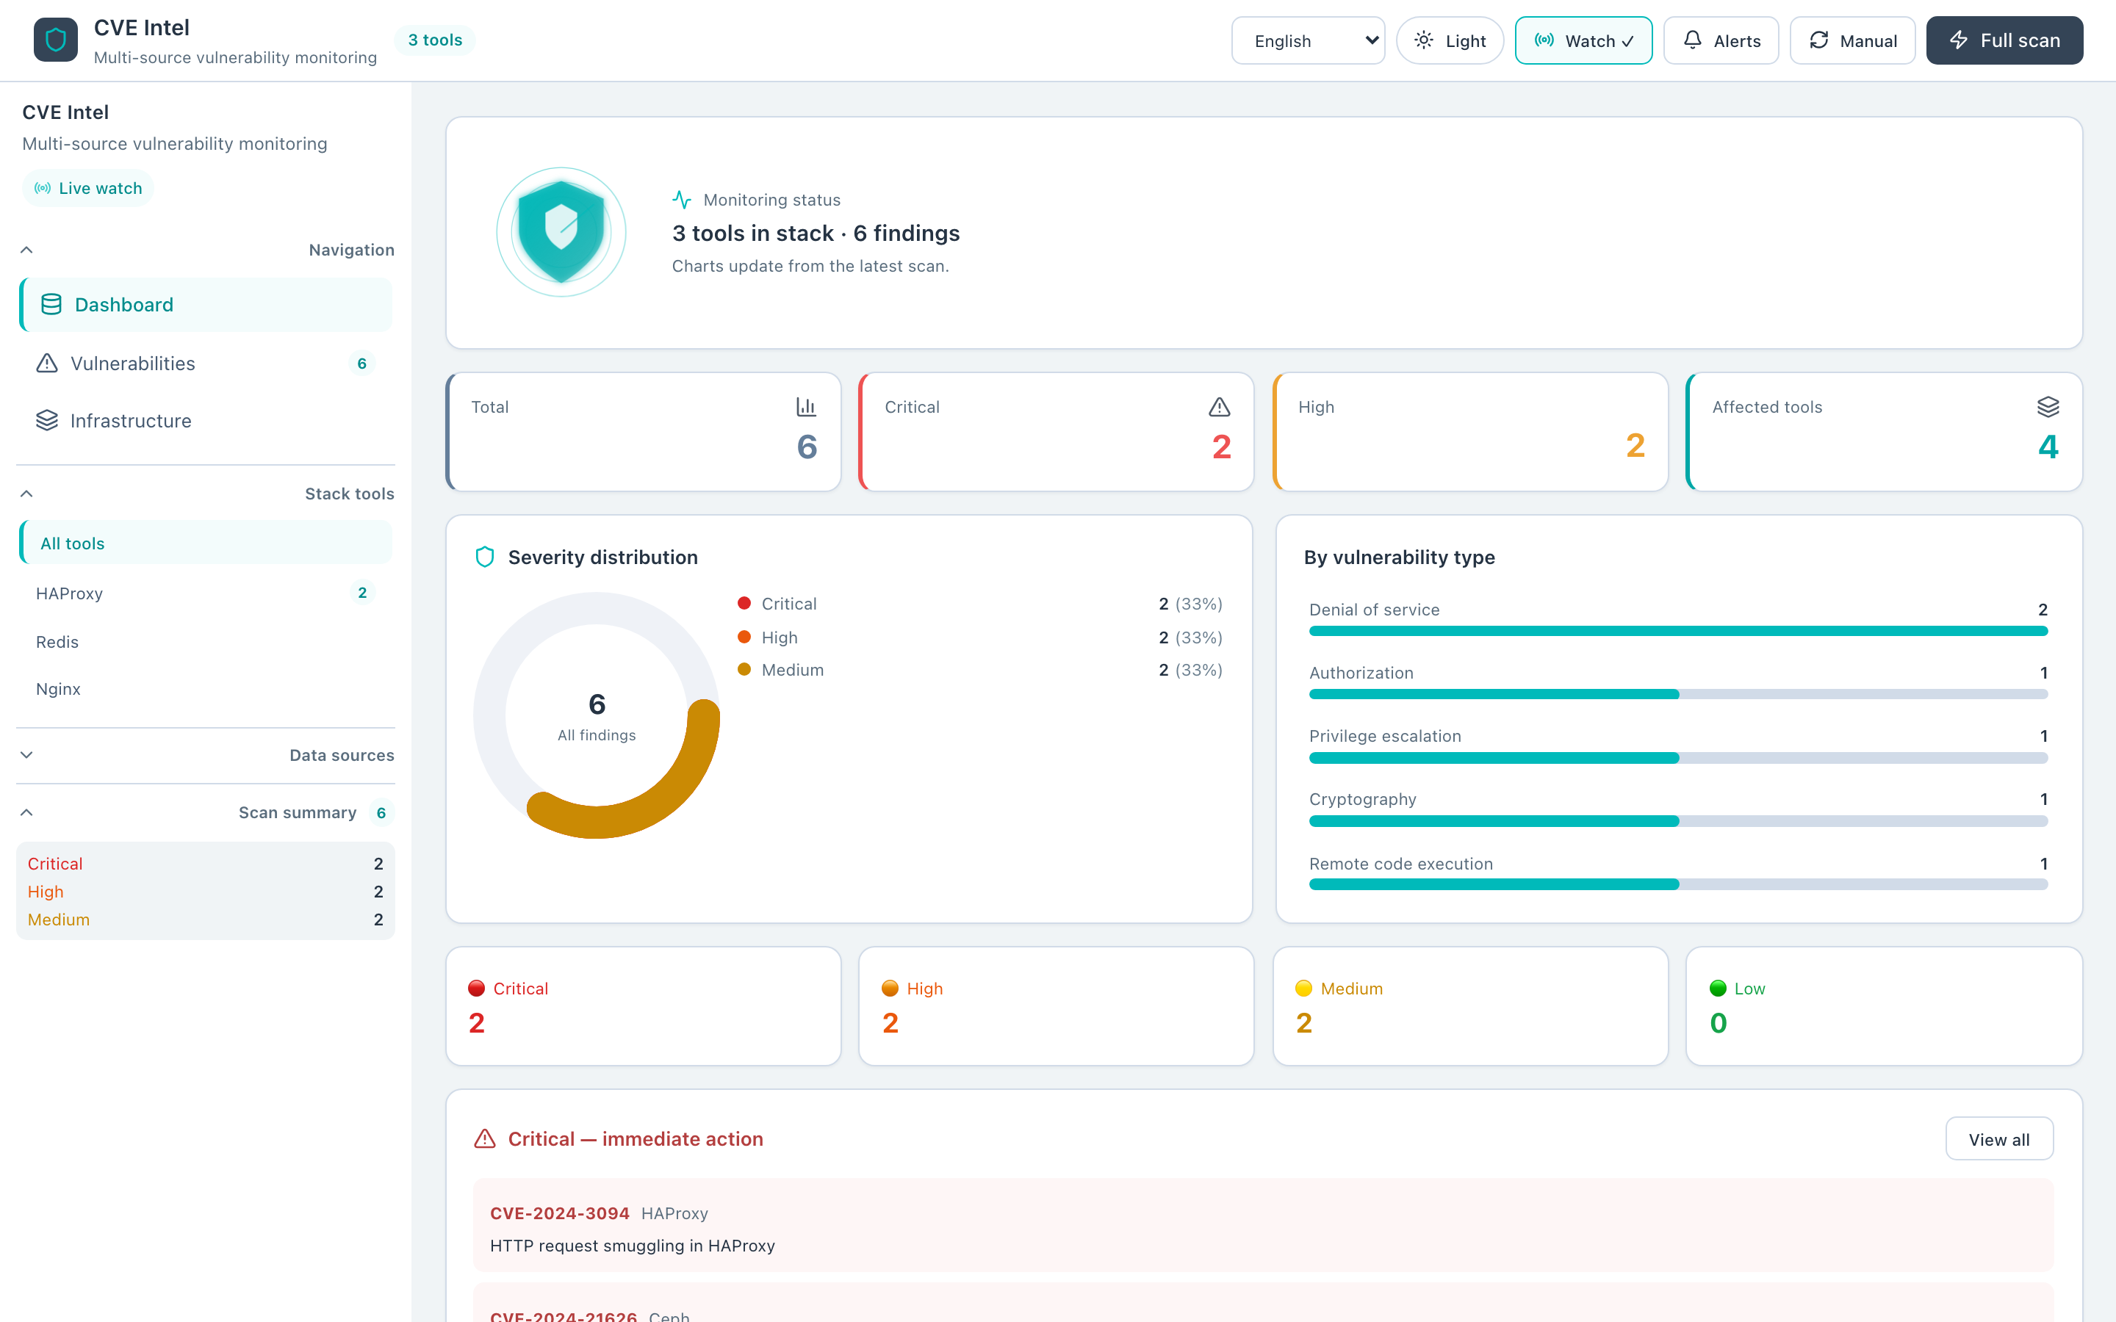Open the Infrastructure navigation item
Image resolution: width=2116 pixels, height=1322 pixels.
[206, 421]
